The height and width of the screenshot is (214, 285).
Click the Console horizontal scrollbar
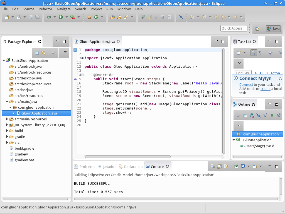[x=176, y=199]
